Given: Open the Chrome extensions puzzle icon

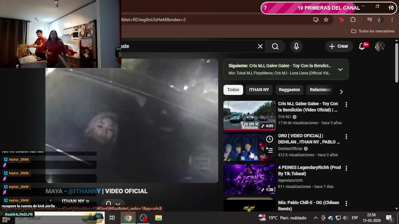Looking at the screenshot, I should pos(353,20).
